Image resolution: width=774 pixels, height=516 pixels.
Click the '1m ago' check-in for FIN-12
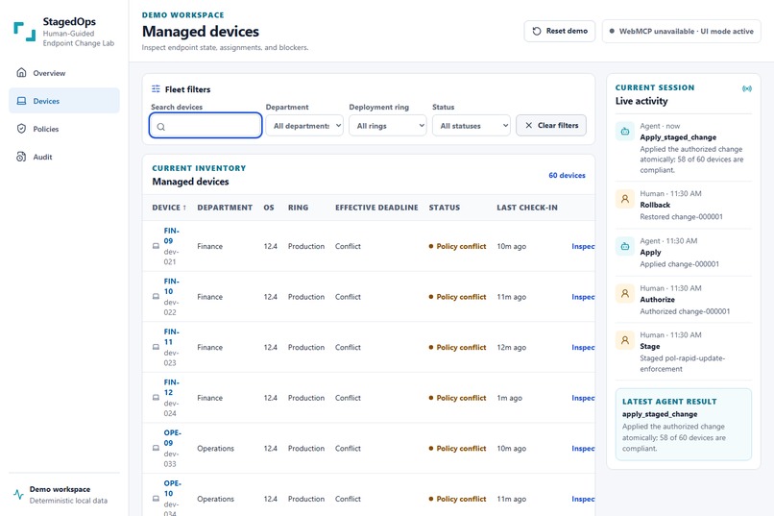(509, 398)
